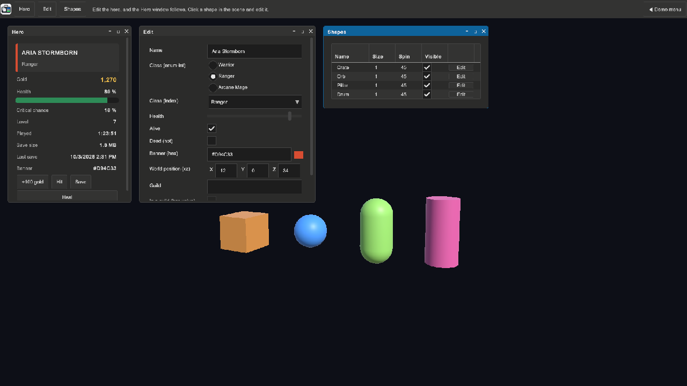Maximize the Hero window
This screenshot has height=386, width=687.
[x=119, y=32]
